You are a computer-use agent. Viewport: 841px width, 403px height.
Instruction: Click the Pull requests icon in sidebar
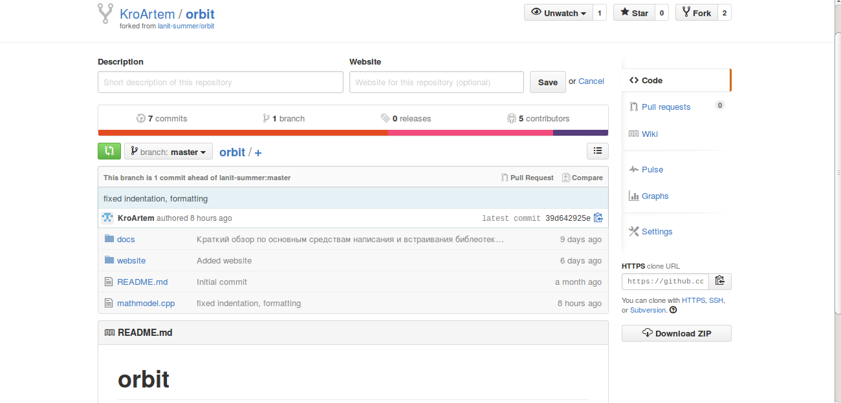click(634, 107)
